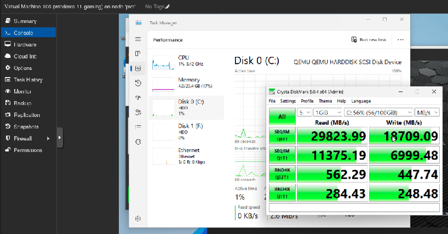The image size is (448, 234).
Task: Click CrystalDiskMark title bar app icon
Action: [272, 92]
